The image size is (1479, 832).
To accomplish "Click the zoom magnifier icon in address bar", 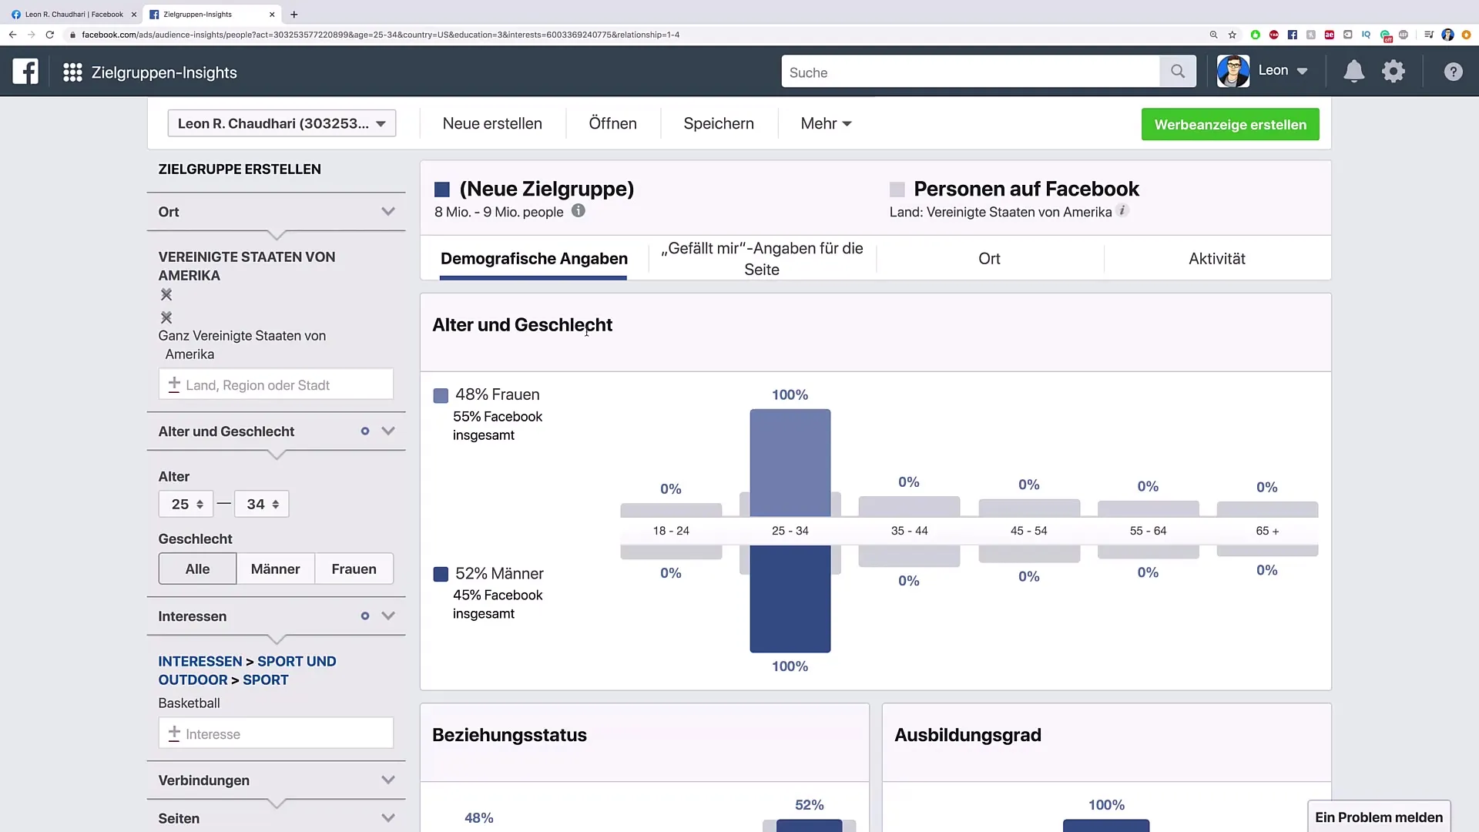I will [1213, 35].
